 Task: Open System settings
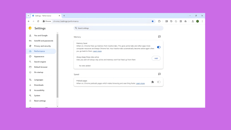tap(41, 96)
